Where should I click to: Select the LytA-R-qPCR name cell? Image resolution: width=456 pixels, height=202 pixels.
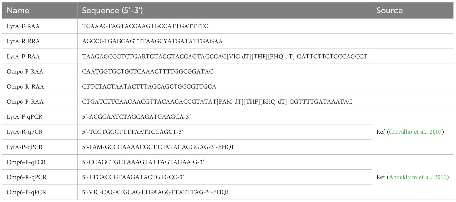25,132
